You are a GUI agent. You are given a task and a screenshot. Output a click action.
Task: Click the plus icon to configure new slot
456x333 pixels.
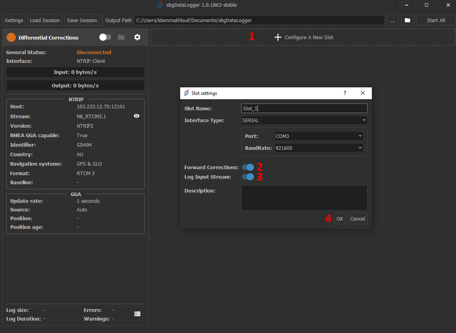[x=278, y=37]
